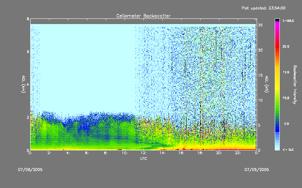Click the 'AGL (km)' left axis label
The image size is (302, 188).
tap(23, 84)
